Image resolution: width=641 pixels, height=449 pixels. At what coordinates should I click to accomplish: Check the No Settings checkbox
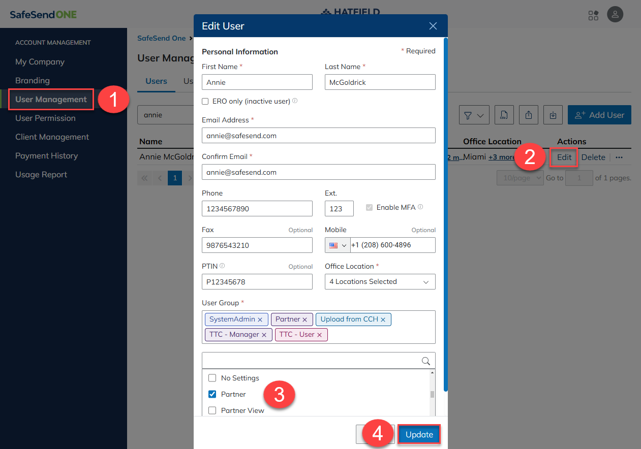point(212,378)
